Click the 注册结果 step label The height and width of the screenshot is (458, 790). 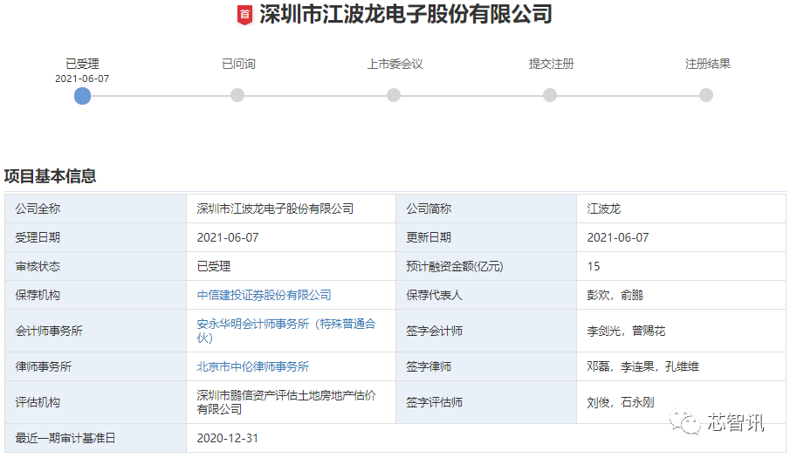[707, 64]
